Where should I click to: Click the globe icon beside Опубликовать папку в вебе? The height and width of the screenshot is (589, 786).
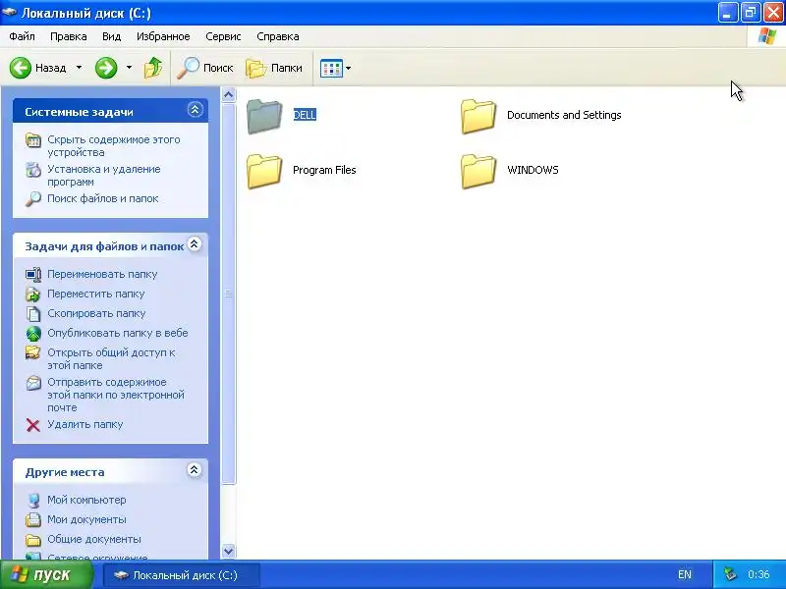pyautogui.click(x=33, y=333)
